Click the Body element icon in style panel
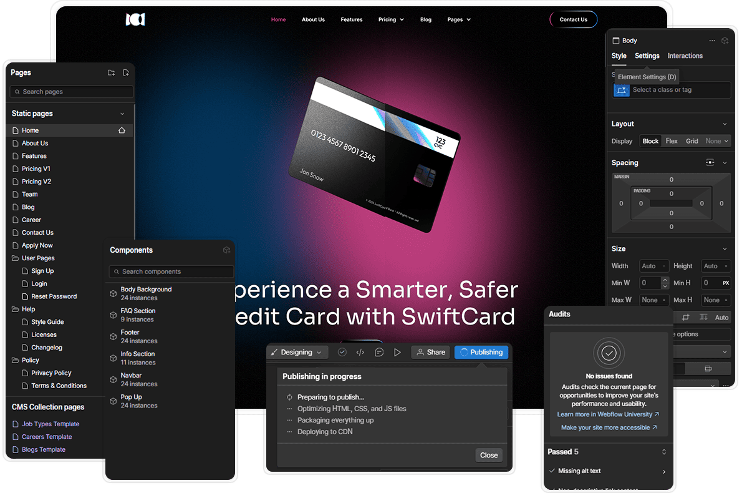742x493 pixels. click(615, 41)
